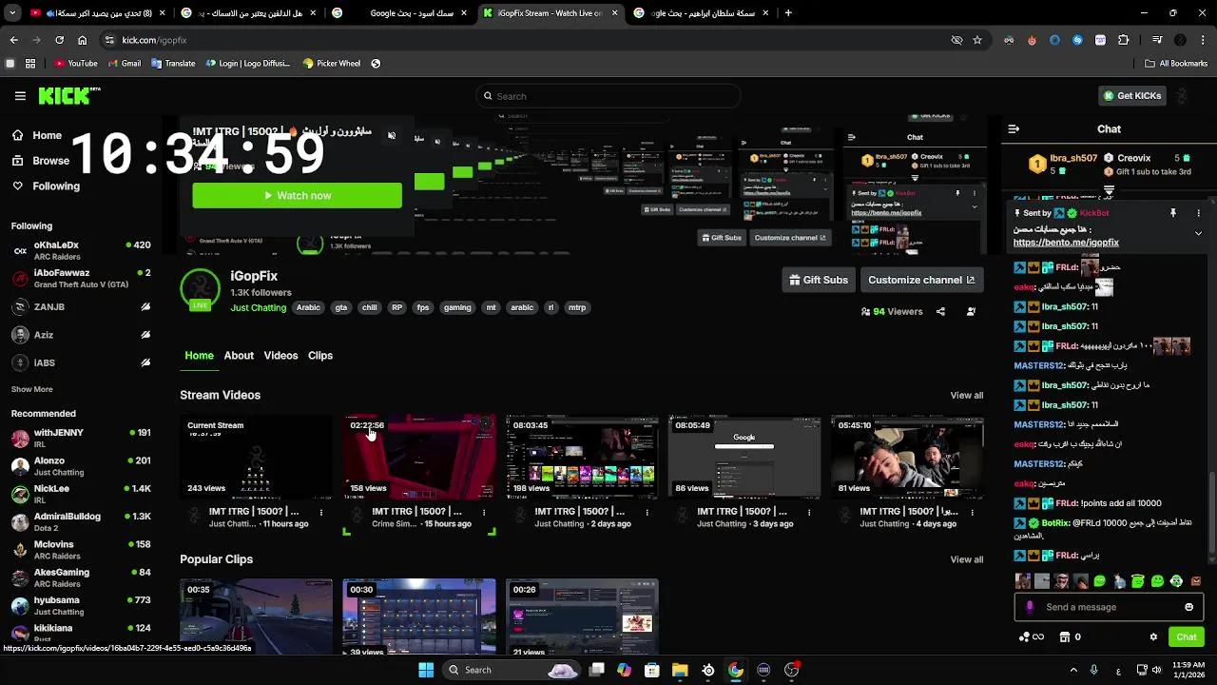Unpin the KickBot pinned message
Screen dimensions: 1217x685
[x=1173, y=213]
